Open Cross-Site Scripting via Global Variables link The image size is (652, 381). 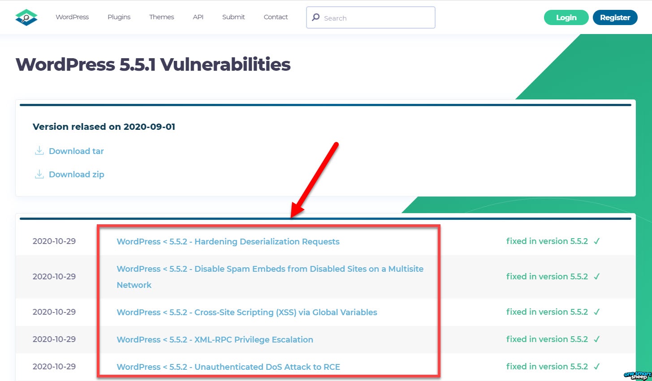(x=247, y=313)
